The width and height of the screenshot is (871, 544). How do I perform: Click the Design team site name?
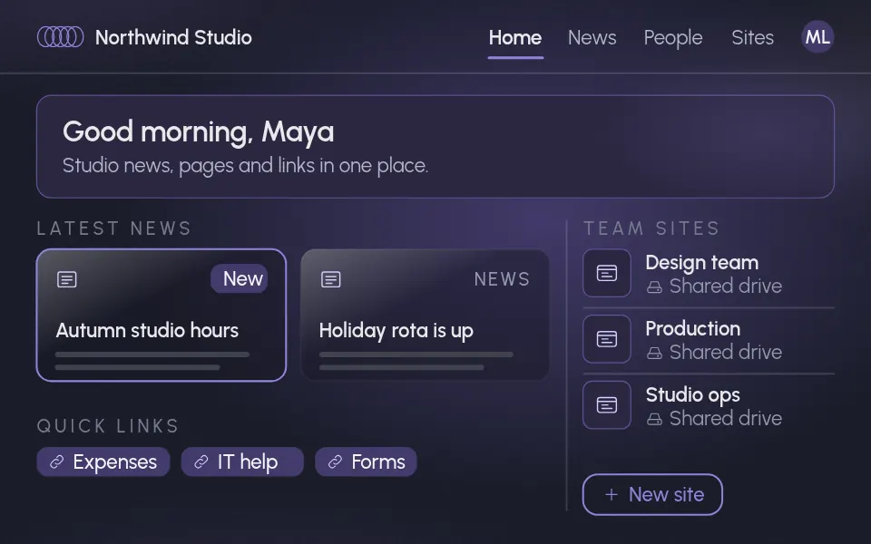point(701,263)
